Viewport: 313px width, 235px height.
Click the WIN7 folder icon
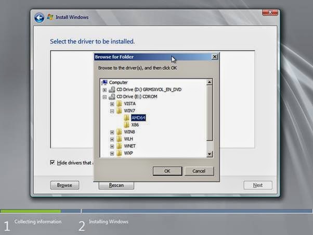point(119,110)
